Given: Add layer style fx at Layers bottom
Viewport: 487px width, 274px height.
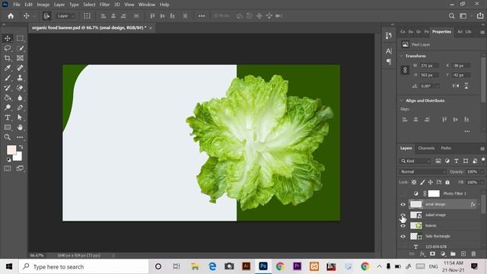Looking at the screenshot, I should (x=422, y=253).
